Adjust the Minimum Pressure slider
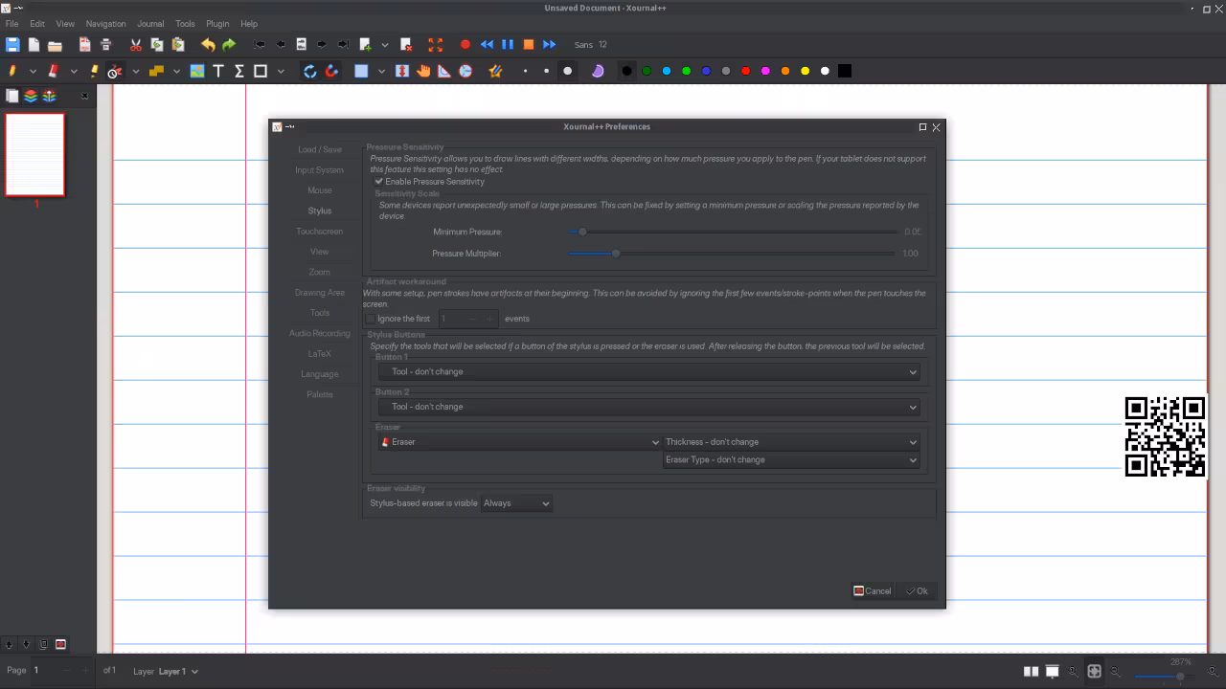The width and height of the screenshot is (1226, 689). [x=733, y=232]
